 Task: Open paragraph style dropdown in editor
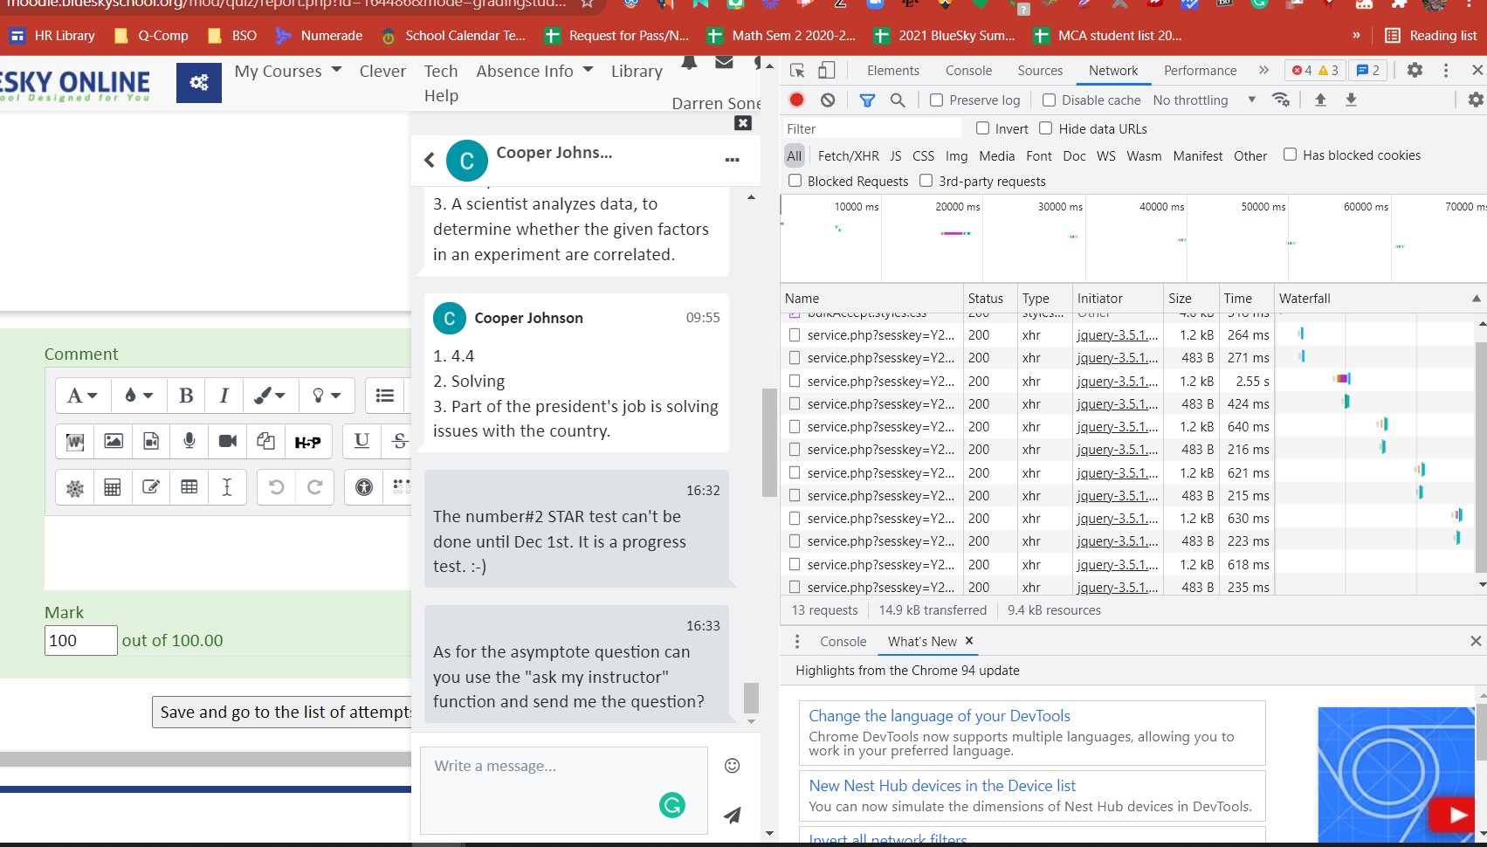pos(82,396)
